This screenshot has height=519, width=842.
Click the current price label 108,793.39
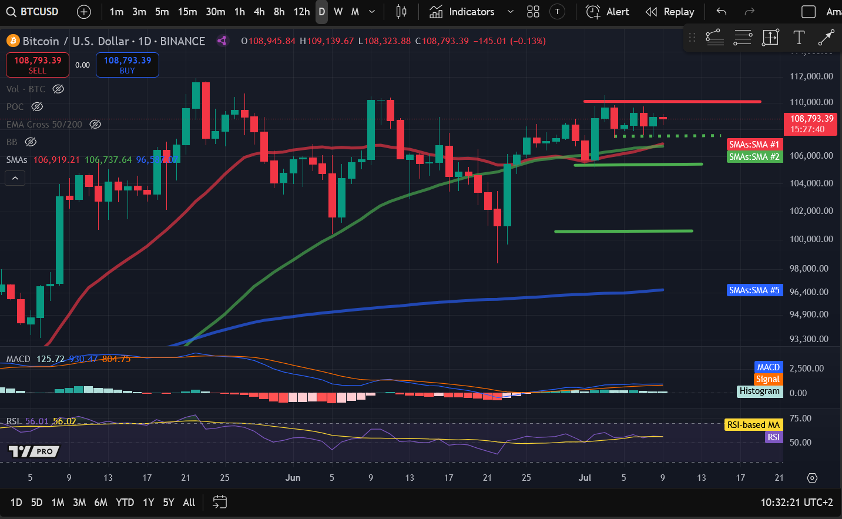810,124
